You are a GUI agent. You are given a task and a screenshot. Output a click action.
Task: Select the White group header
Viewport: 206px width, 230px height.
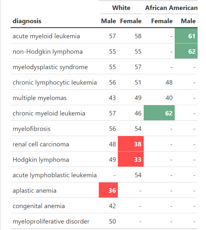(x=121, y=8)
